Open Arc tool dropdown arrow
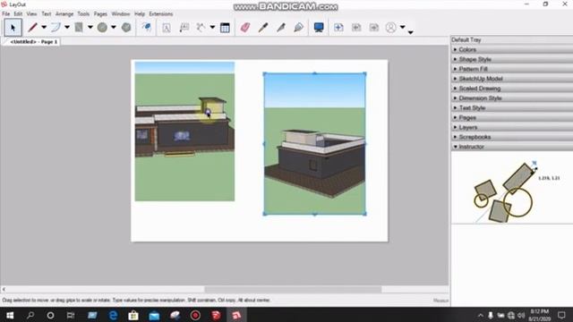The height and width of the screenshot is (322, 573). point(67,27)
